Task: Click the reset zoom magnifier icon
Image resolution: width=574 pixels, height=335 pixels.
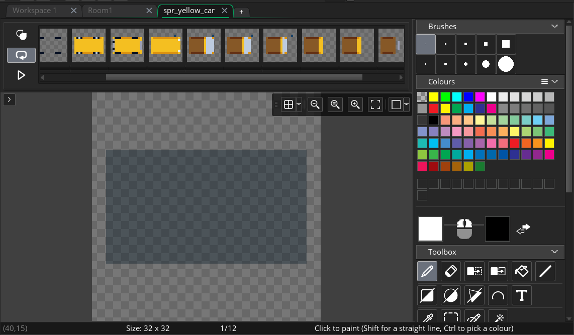Action: (335, 104)
